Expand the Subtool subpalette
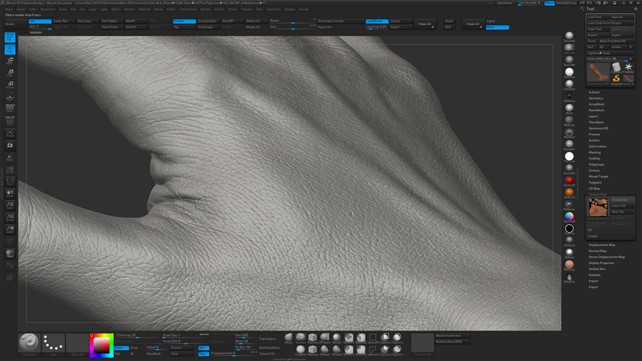This screenshot has width=642, height=361. click(594, 92)
